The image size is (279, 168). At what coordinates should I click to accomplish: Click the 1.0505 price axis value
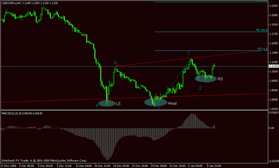click(x=274, y=100)
